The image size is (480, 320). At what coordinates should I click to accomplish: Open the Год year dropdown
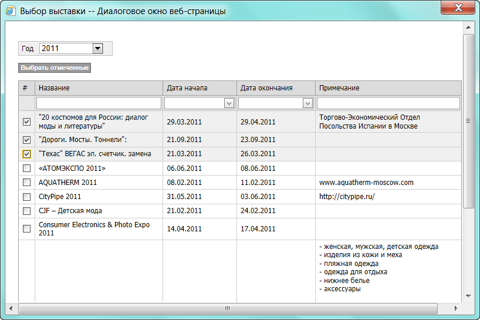click(97, 49)
